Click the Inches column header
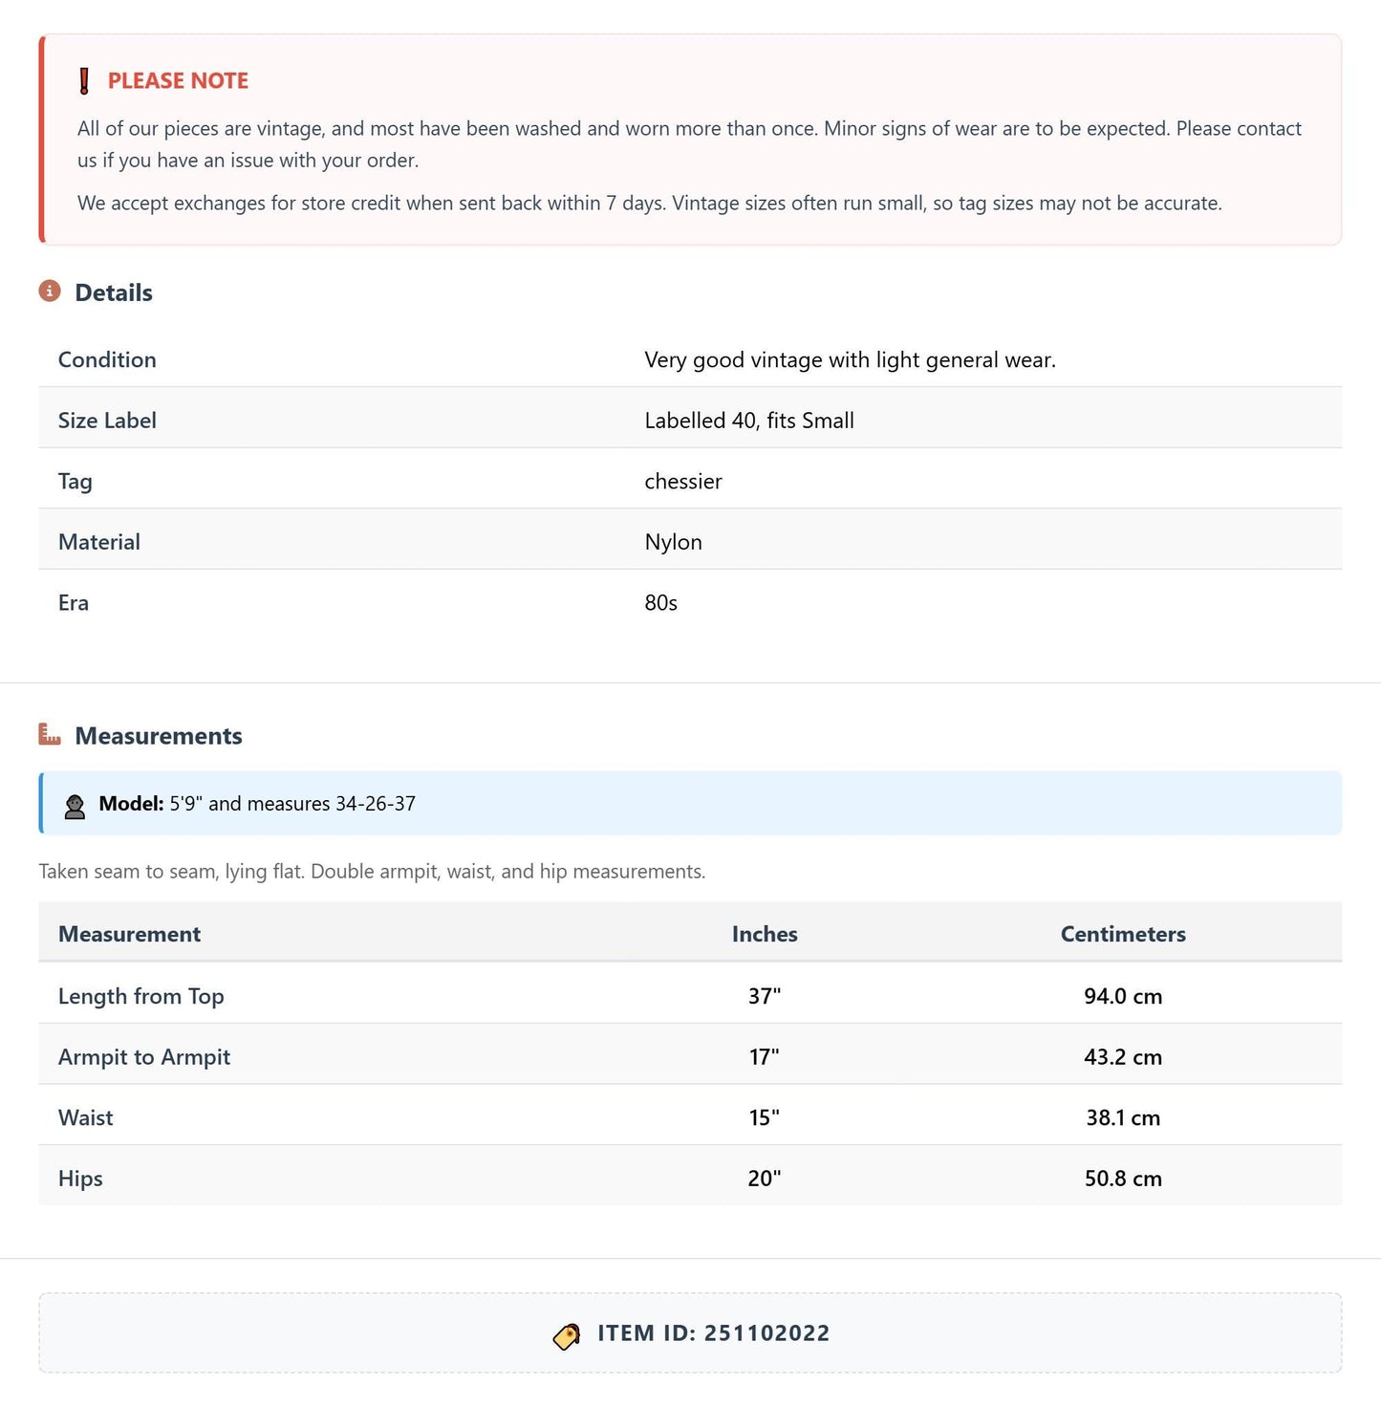Viewport: 1381px width, 1407px height. [x=765, y=934]
